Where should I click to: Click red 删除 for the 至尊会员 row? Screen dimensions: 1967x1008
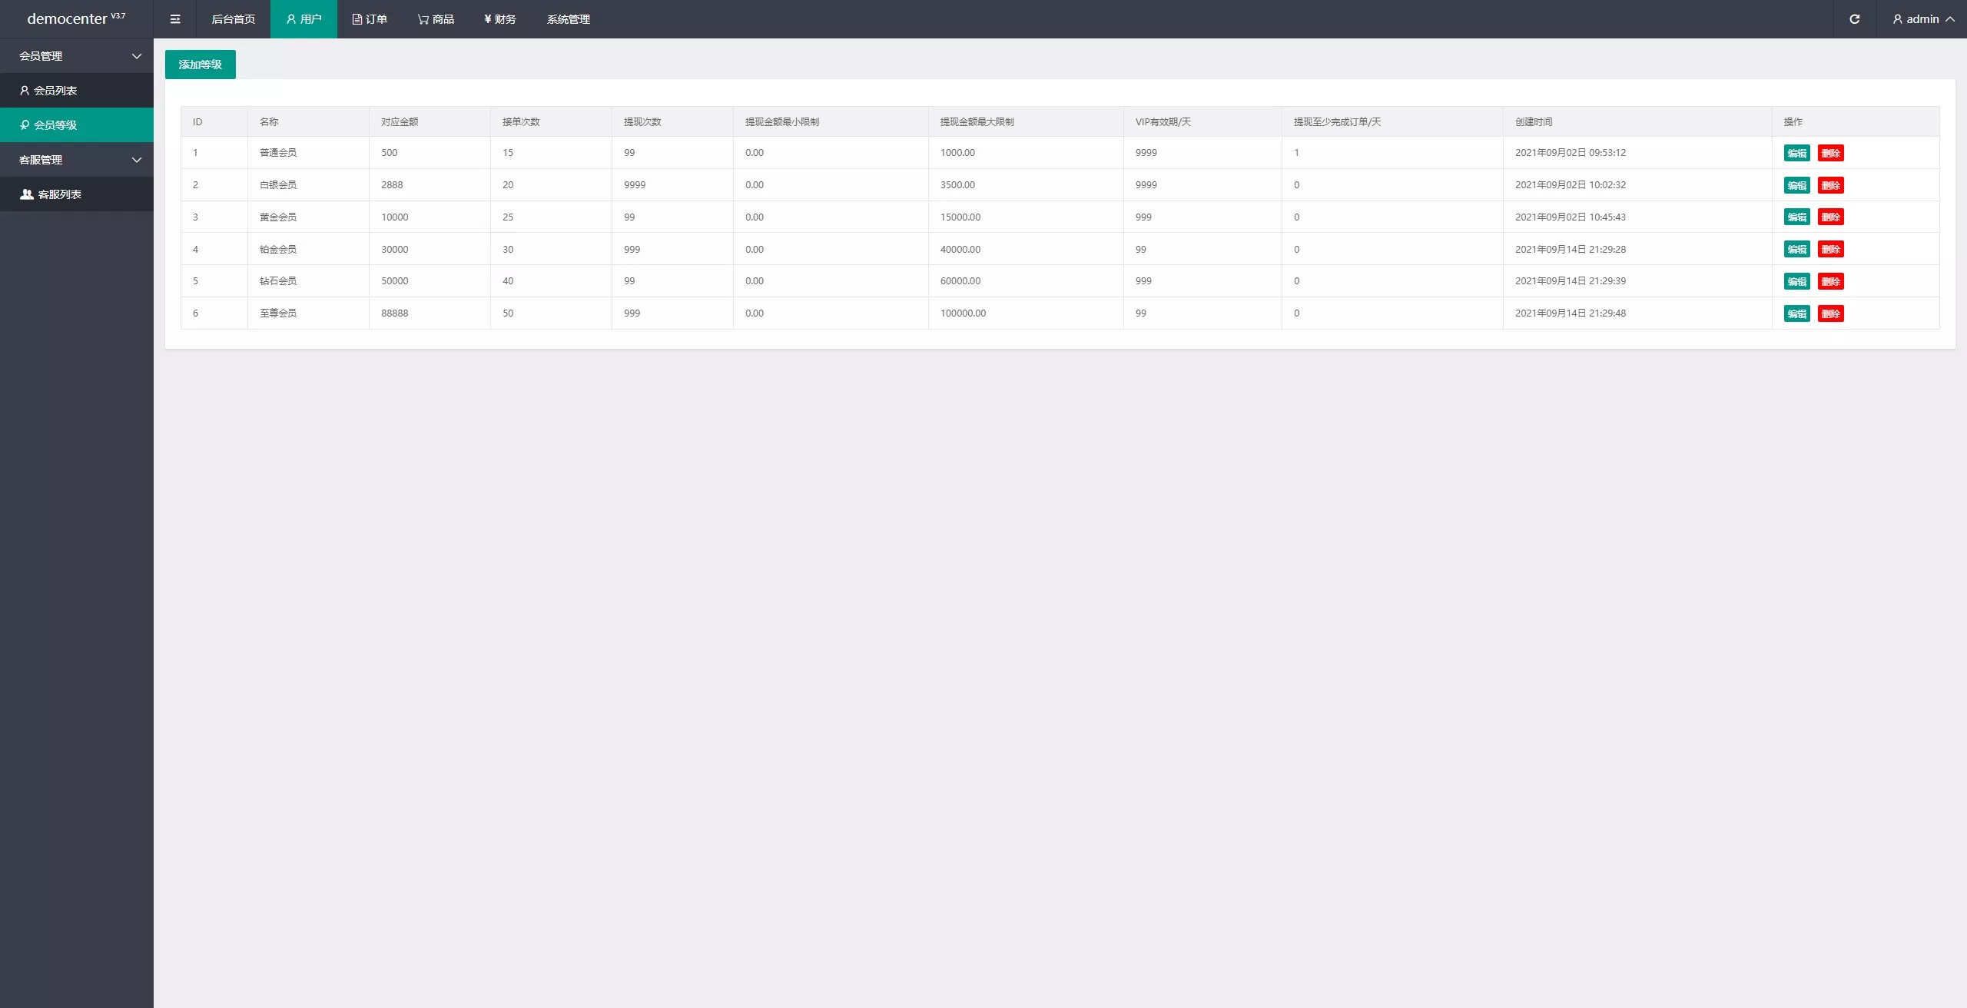(x=1830, y=313)
